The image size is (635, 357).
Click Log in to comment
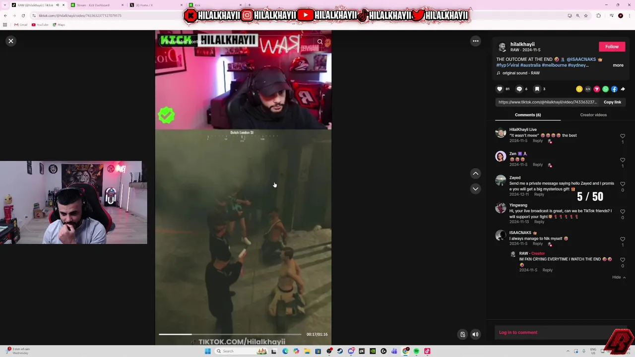pyautogui.click(x=518, y=332)
